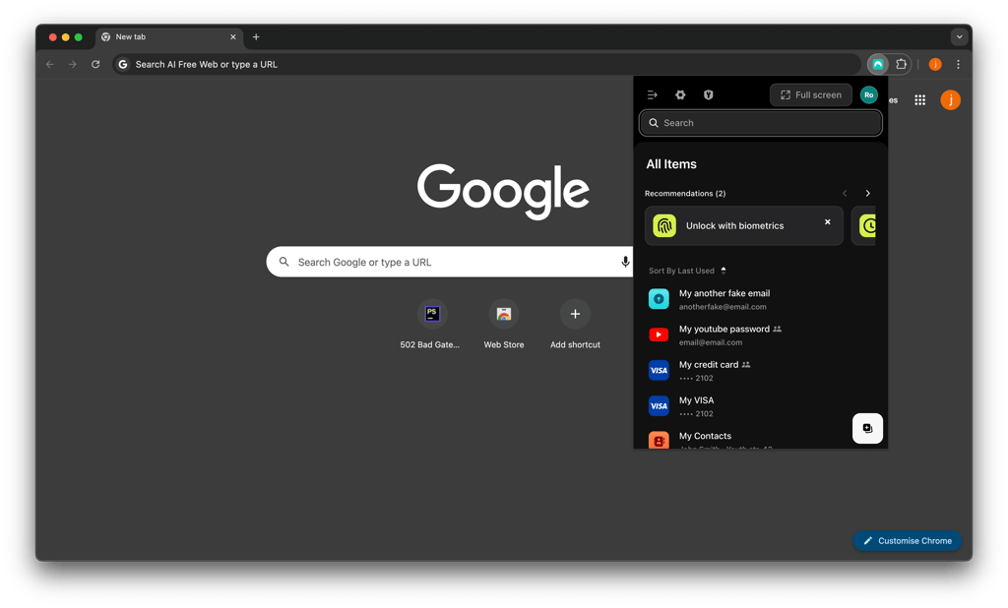Focus the extension Search field
Image resolution: width=1008 pixels, height=608 pixels.
761,123
